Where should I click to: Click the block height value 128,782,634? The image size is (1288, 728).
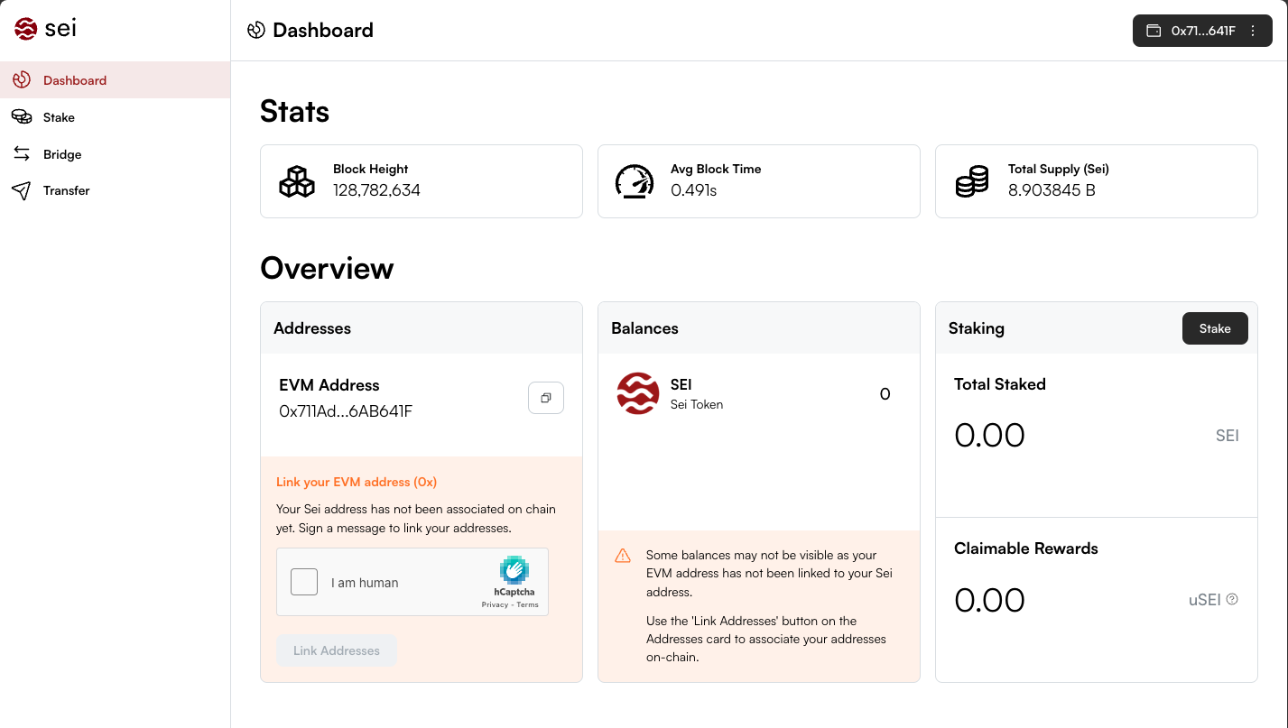coord(376,190)
